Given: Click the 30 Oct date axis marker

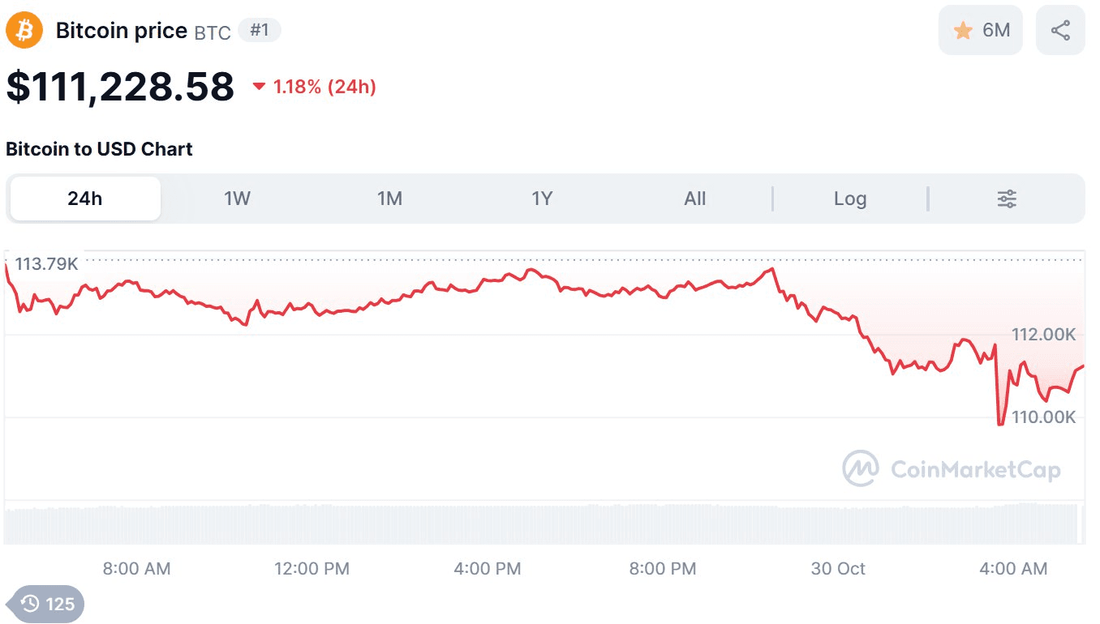Looking at the screenshot, I should 838,569.
